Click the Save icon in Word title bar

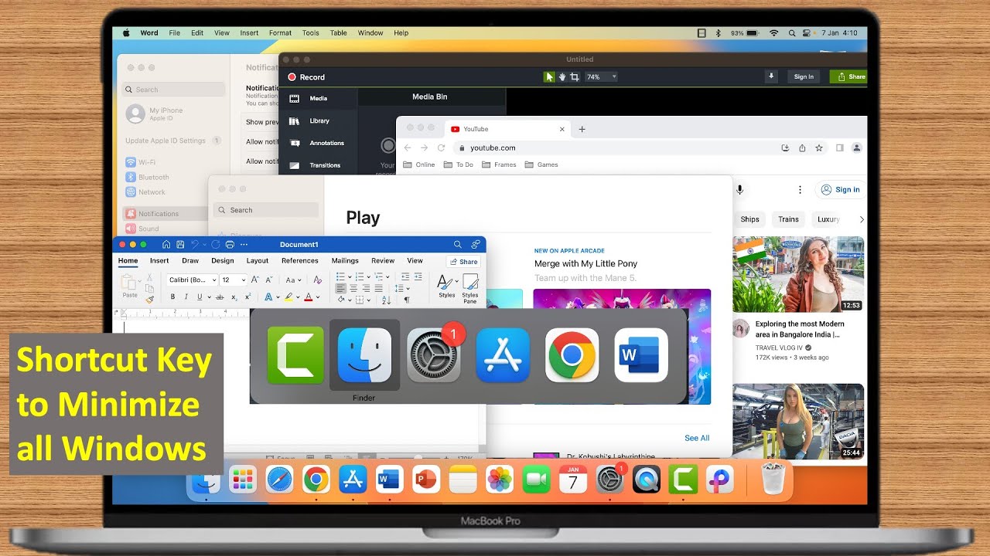point(179,244)
